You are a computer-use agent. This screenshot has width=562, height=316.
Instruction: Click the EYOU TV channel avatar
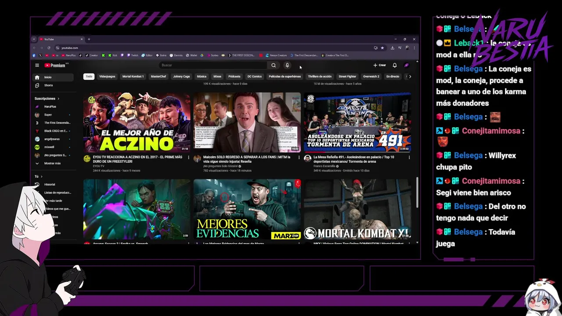pos(87,158)
